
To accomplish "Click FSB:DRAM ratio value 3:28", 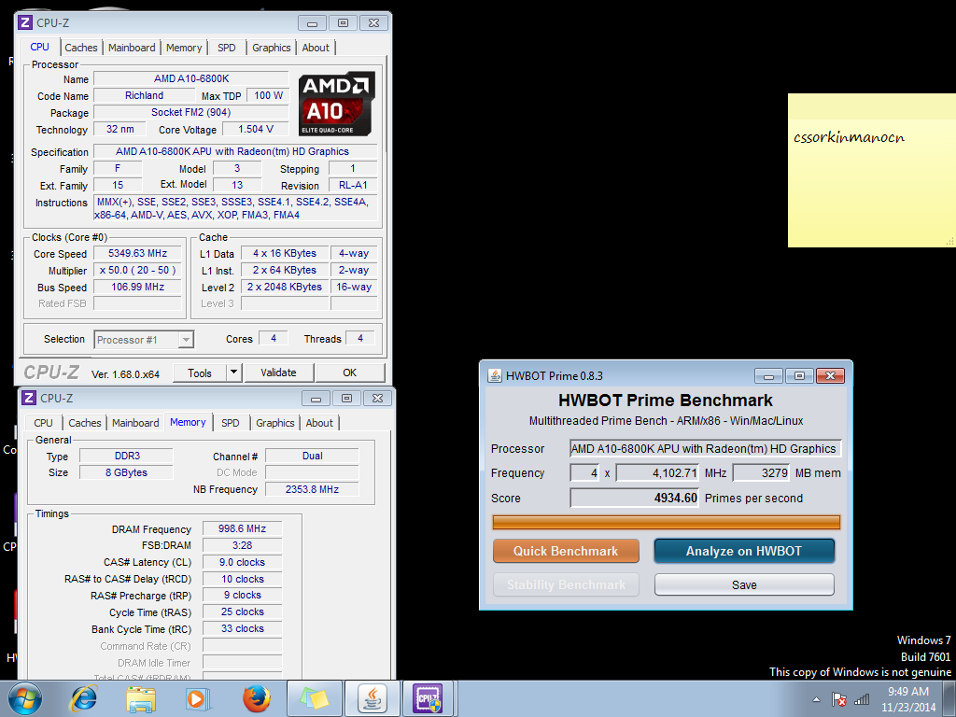I will 242,545.
